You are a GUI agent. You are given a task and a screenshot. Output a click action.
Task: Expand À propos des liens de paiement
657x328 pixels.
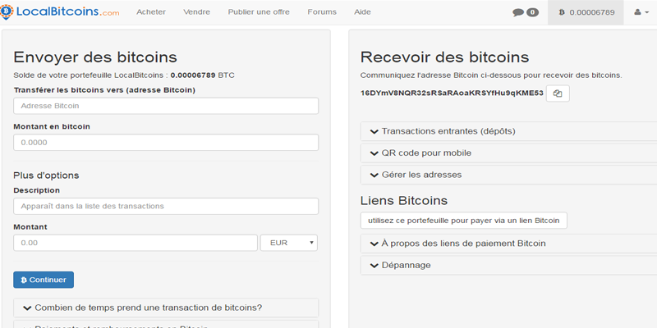click(x=508, y=244)
